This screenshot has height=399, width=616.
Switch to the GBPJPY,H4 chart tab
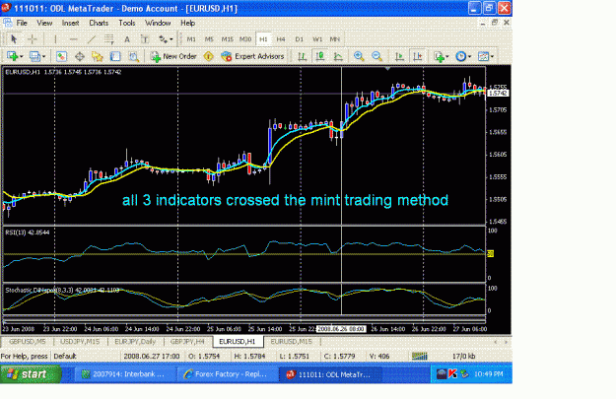pyautogui.click(x=187, y=341)
